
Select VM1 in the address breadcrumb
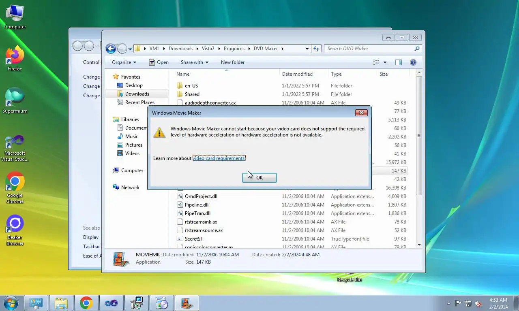(154, 49)
